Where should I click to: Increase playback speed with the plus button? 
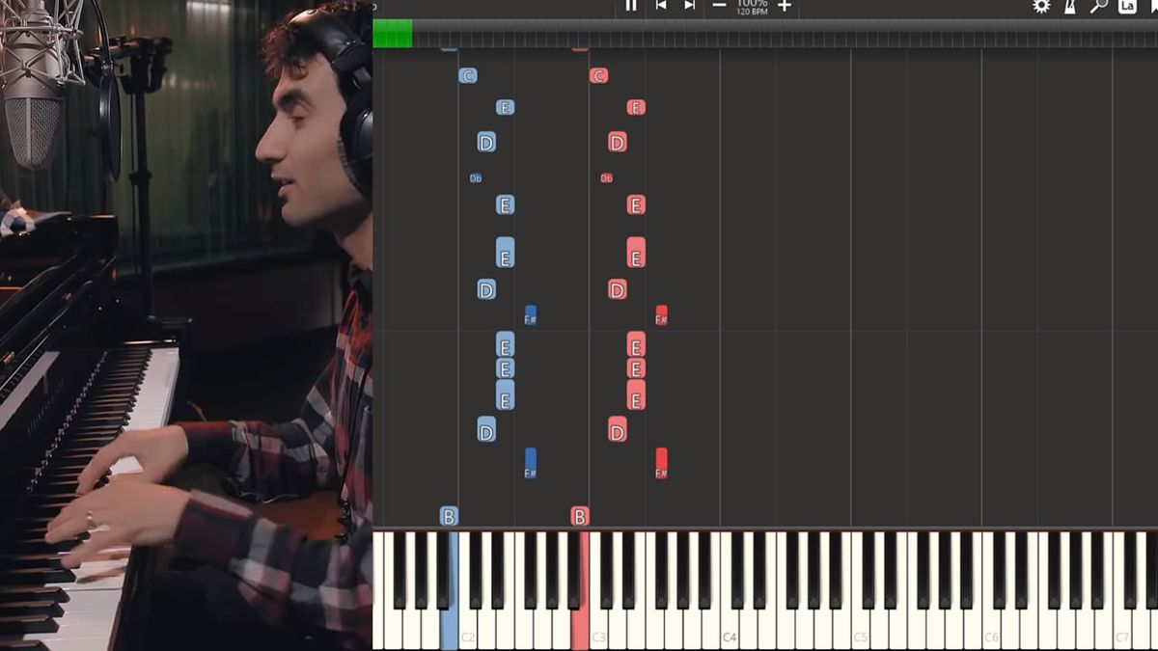[x=784, y=7]
